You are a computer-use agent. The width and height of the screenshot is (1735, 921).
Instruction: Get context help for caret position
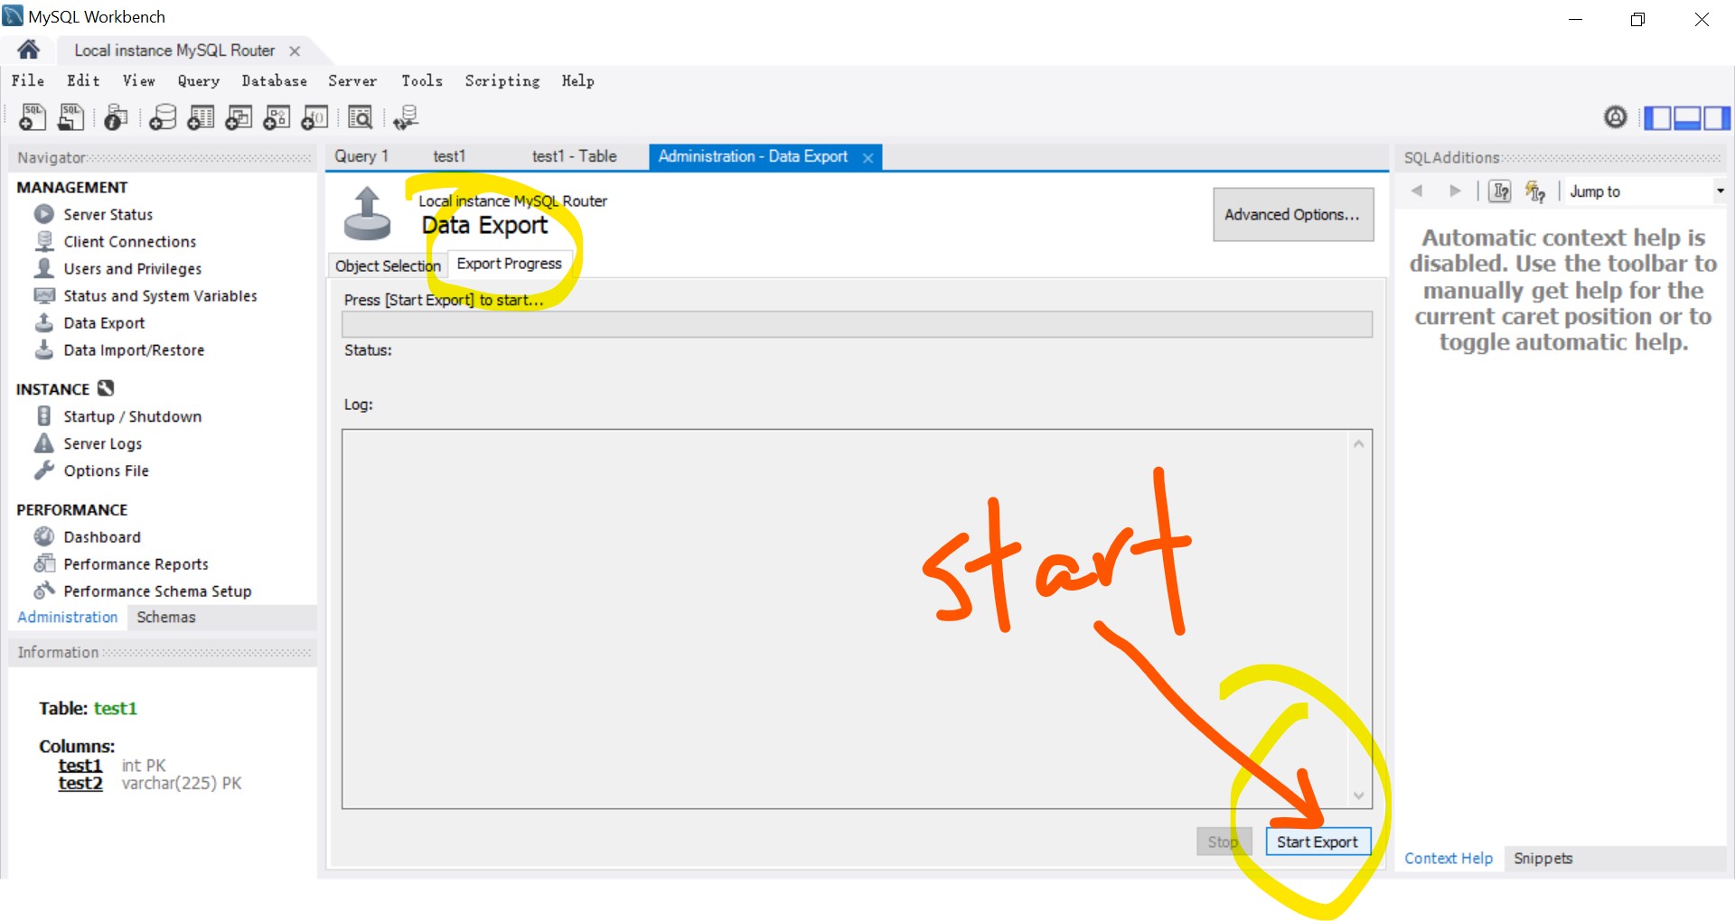(1501, 191)
